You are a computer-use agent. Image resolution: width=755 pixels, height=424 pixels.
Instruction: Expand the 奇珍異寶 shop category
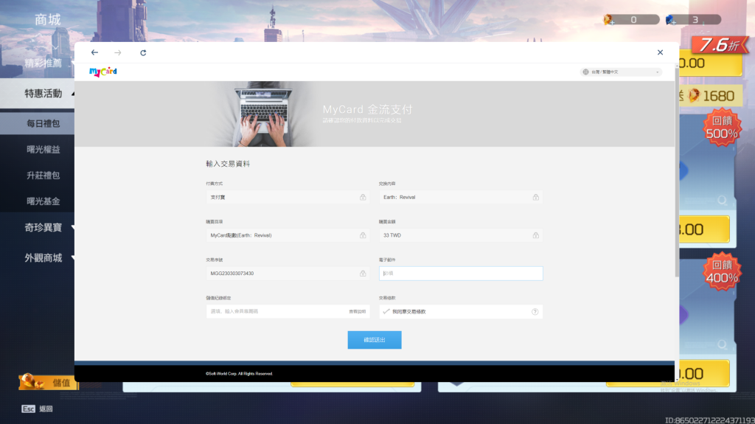44,227
